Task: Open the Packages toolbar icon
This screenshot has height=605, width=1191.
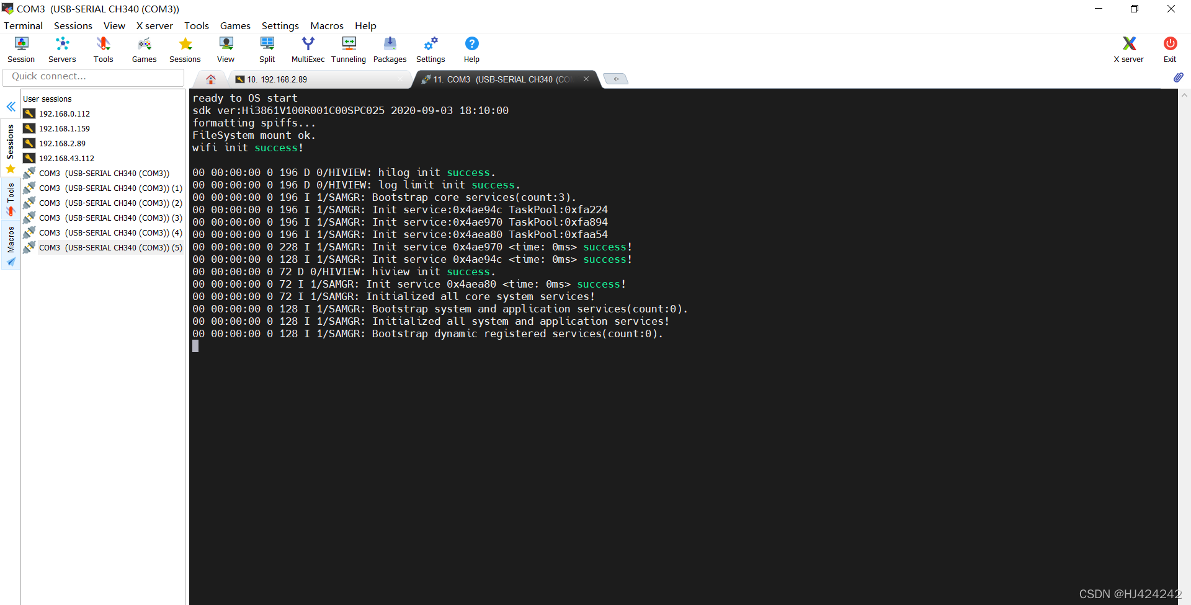Action: click(390, 50)
